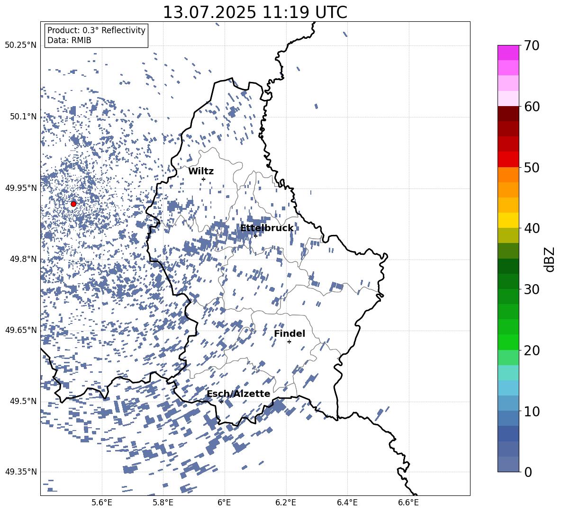Image resolution: width=561 pixels, height=512 pixels.
Task: Click the 50 tick on colorbar
Action: [x=532, y=167]
